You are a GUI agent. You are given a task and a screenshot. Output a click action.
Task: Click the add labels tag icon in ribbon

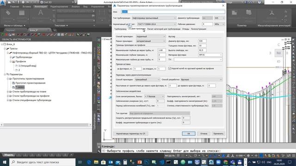[8, 13]
